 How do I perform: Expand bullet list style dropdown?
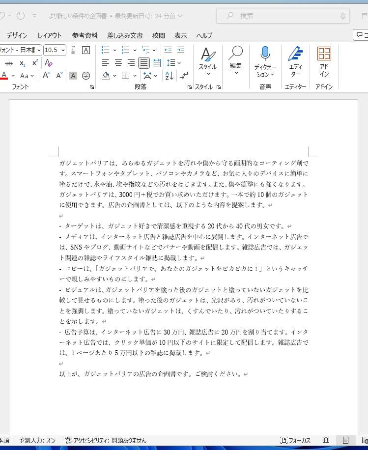click(114, 50)
